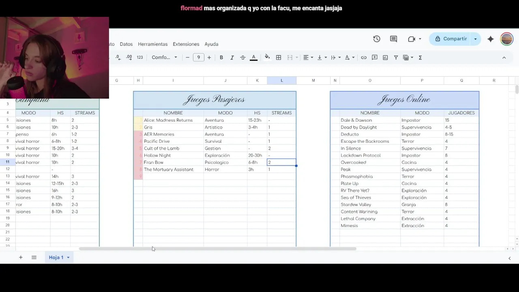This screenshot has height=292, width=519.
Task: Open the Hoja 1 tab dropdown arrow
Action: (x=68, y=258)
